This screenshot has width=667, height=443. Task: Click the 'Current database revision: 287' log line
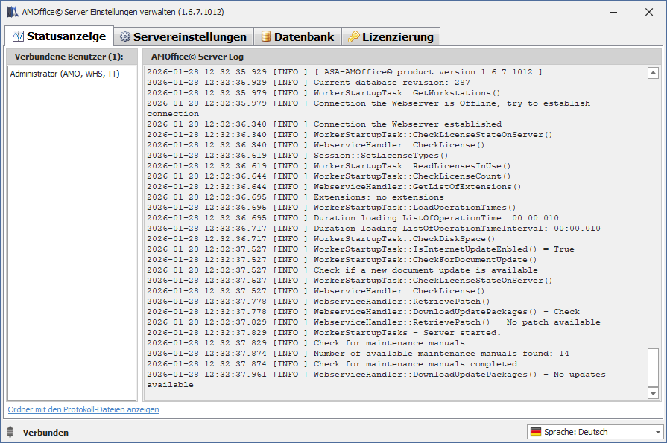[391, 83]
